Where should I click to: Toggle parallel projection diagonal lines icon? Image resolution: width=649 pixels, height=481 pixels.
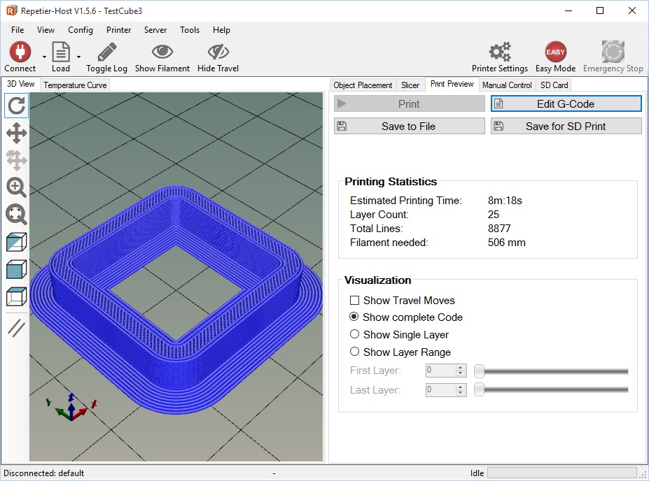(17, 328)
